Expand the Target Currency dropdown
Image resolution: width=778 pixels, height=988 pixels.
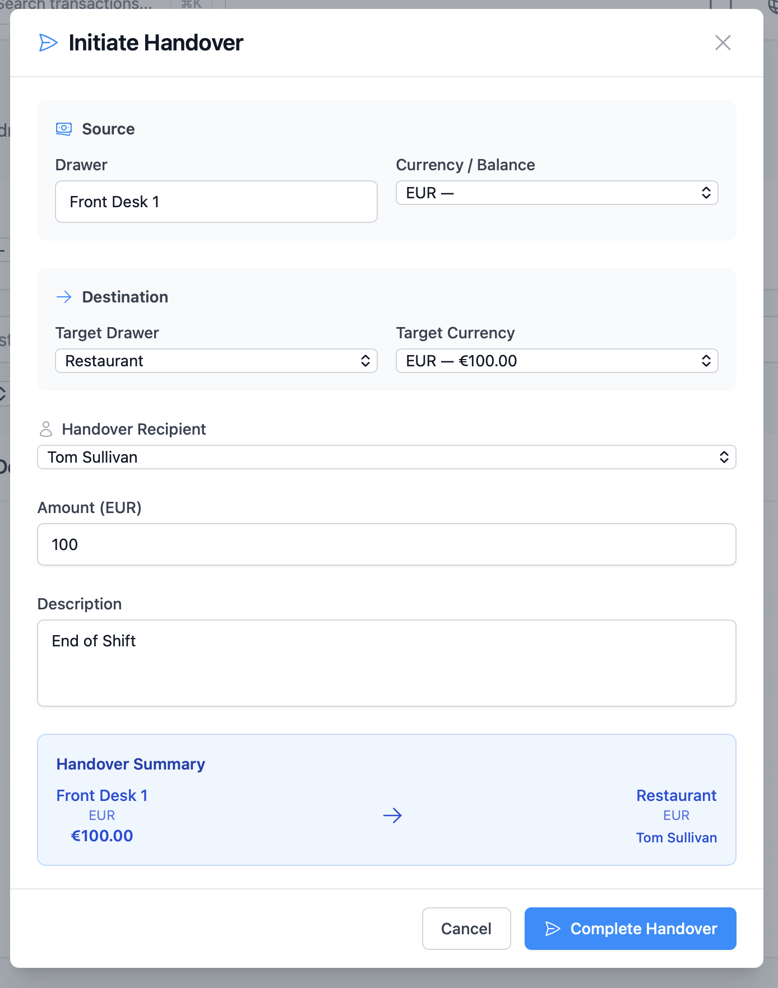point(557,361)
